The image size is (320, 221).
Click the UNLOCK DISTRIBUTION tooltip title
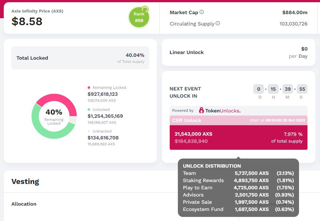pyautogui.click(x=212, y=166)
